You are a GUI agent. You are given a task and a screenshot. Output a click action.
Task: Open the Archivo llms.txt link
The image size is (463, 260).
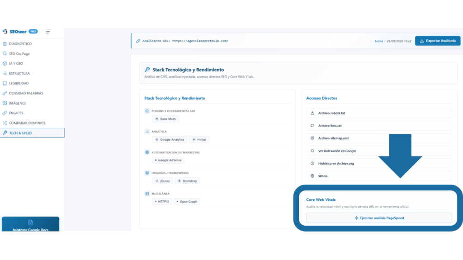tap(379, 125)
